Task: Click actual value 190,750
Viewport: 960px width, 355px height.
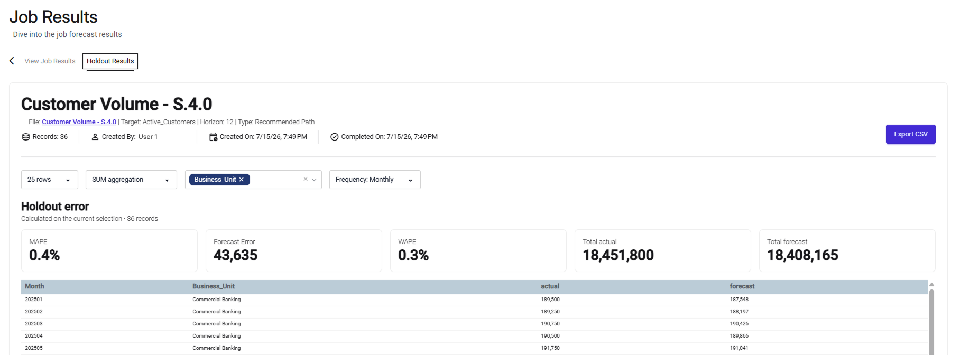Action: tap(550, 324)
